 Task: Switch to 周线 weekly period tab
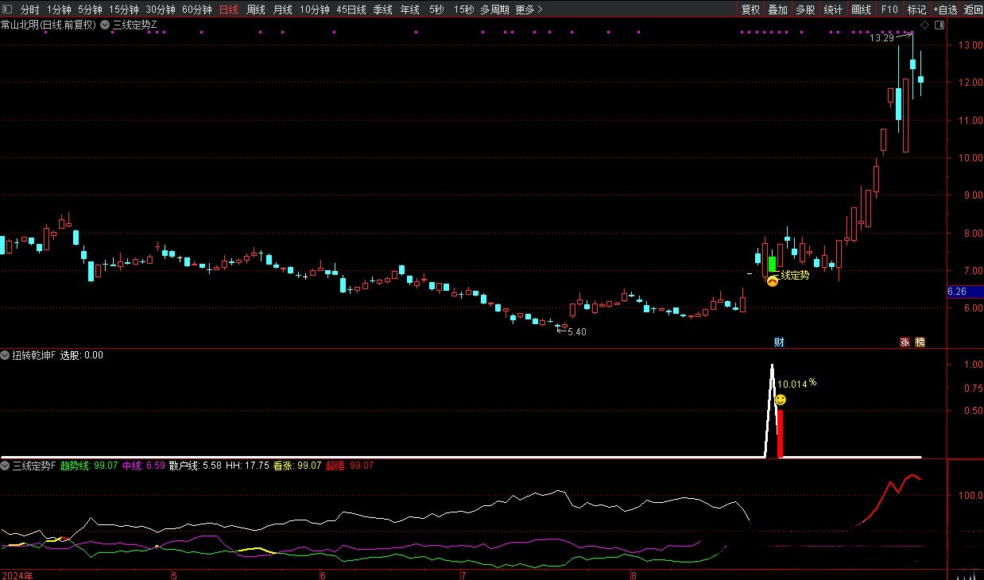[x=256, y=10]
